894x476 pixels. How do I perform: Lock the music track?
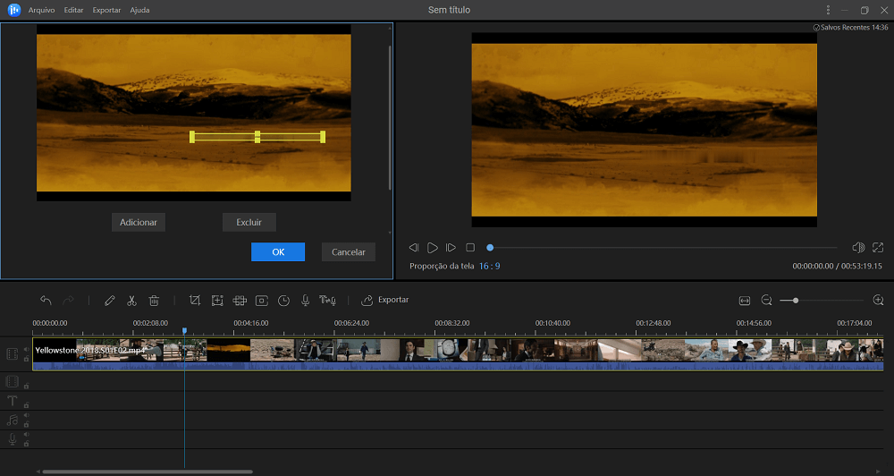26,425
